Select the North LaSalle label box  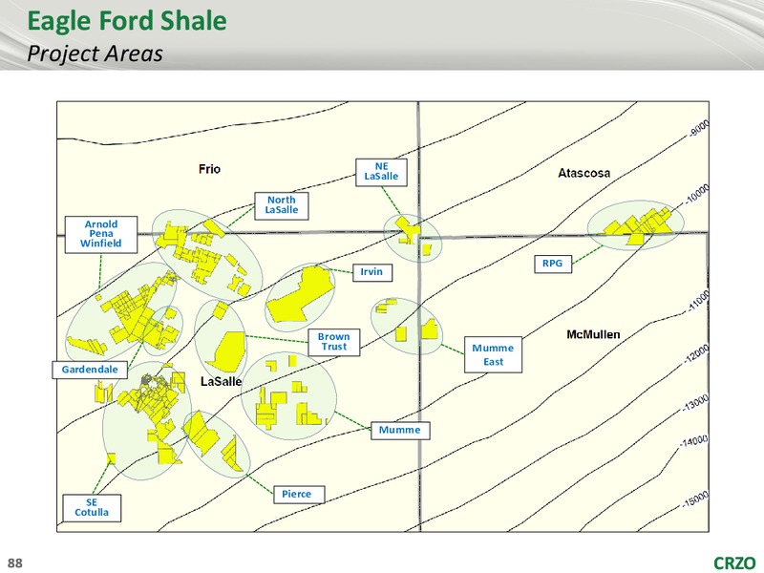pos(281,205)
